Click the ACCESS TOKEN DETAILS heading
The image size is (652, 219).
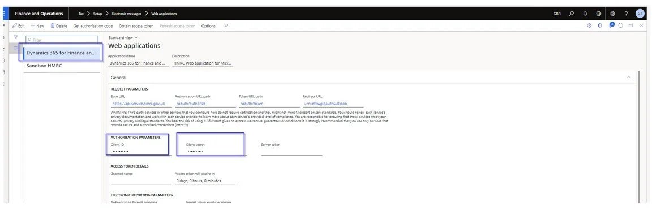point(129,166)
